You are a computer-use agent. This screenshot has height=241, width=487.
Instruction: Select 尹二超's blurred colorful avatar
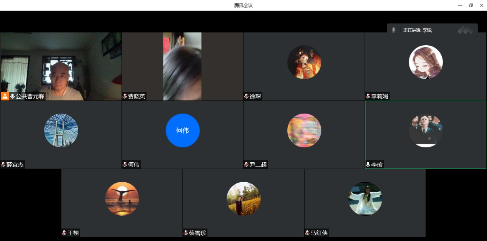pyautogui.click(x=304, y=130)
